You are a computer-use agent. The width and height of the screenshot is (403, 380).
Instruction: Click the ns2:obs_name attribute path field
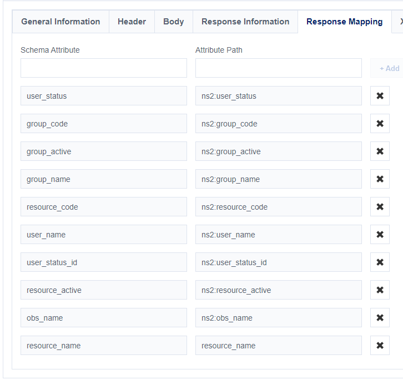coord(278,318)
